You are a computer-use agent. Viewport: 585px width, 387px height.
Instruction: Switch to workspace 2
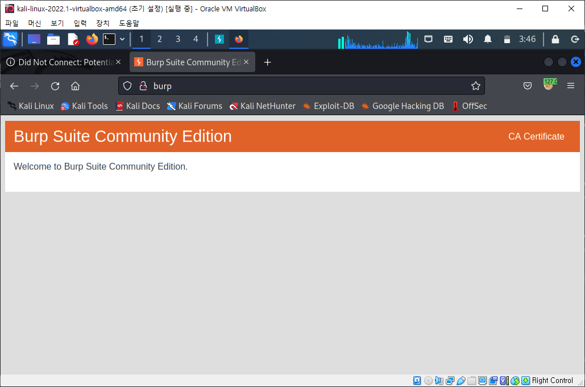coord(160,39)
